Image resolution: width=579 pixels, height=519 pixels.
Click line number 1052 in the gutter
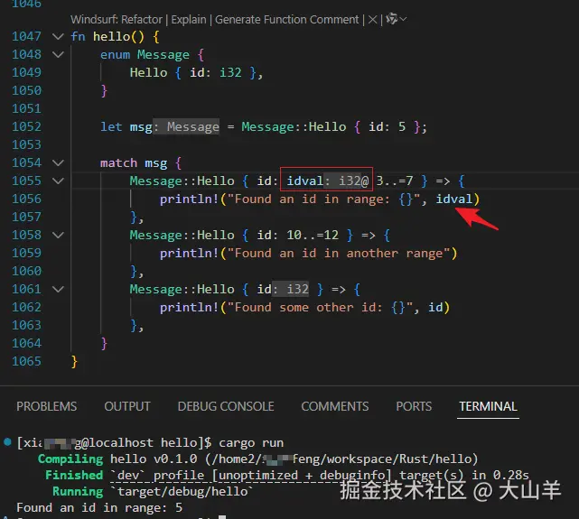point(24,127)
